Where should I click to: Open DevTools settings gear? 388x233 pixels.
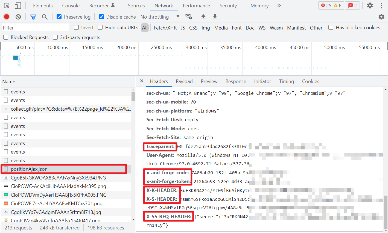pos(370,5)
